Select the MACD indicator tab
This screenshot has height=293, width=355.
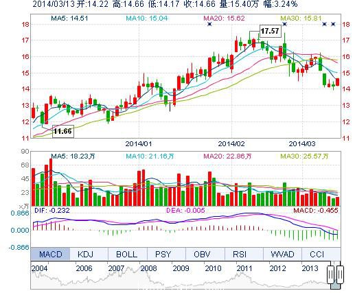point(50,254)
